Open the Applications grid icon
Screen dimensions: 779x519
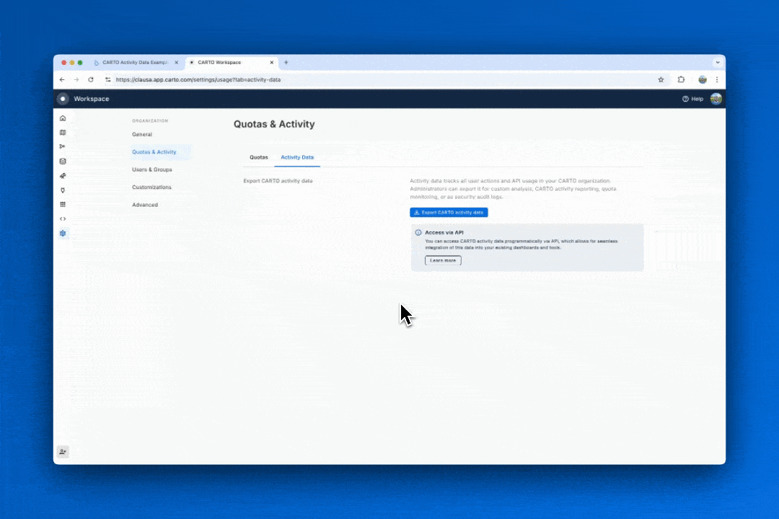click(63, 205)
